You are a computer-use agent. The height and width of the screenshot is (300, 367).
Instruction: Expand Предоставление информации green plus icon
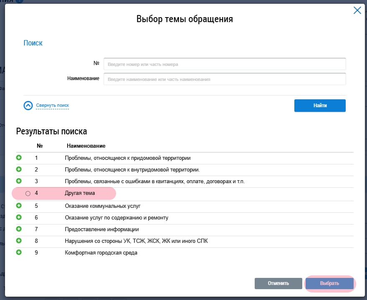19,229
